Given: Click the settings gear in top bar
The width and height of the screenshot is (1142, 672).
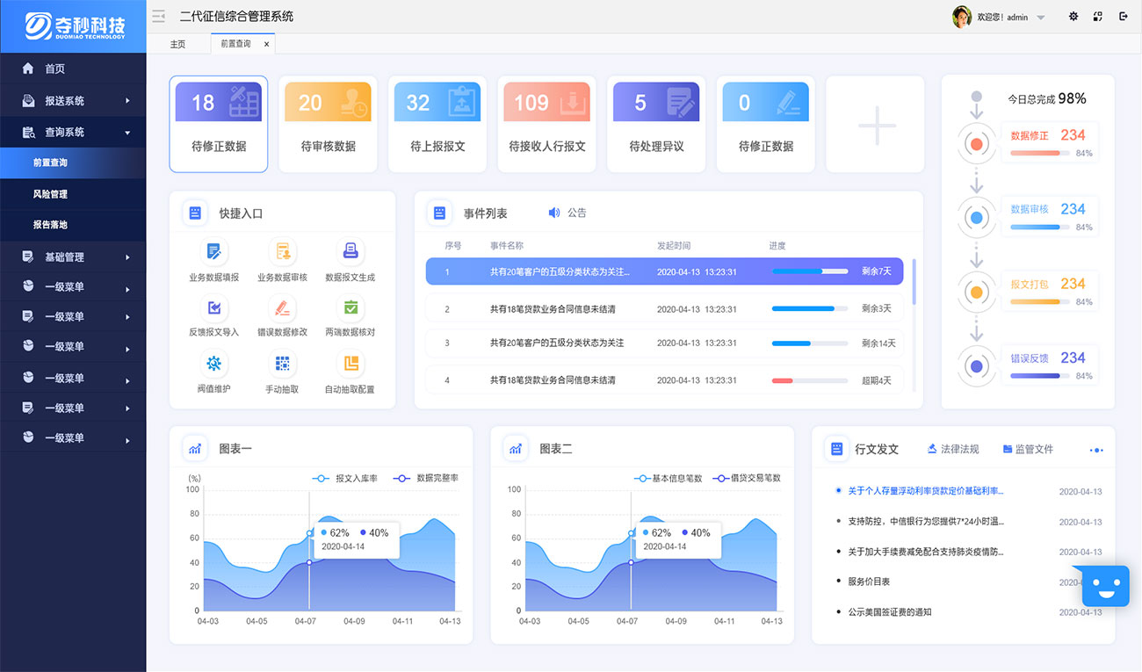Looking at the screenshot, I should point(1073,17).
